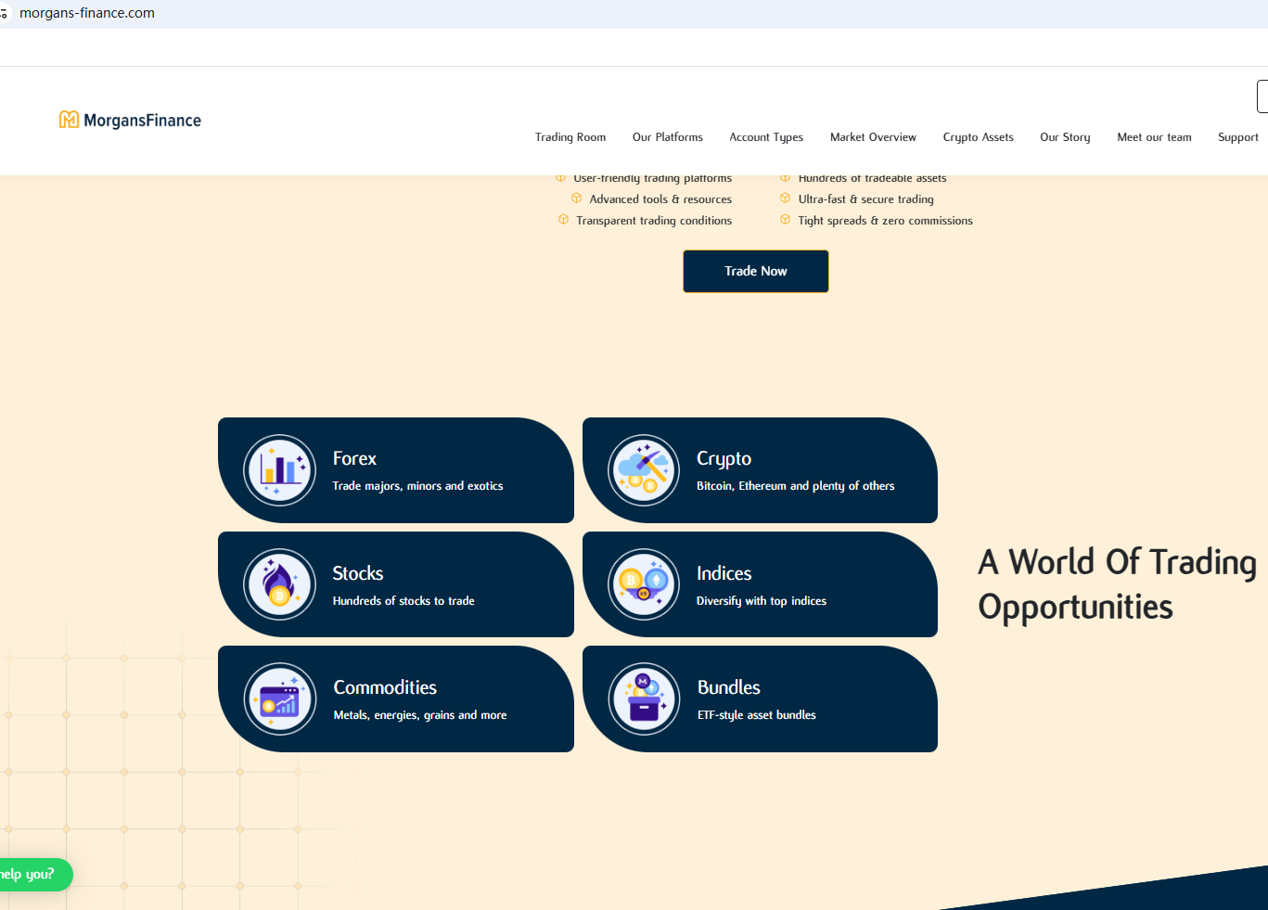Viewport: 1268px width, 910px height.
Task: Click the Bundles box icon
Action: coord(644,699)
